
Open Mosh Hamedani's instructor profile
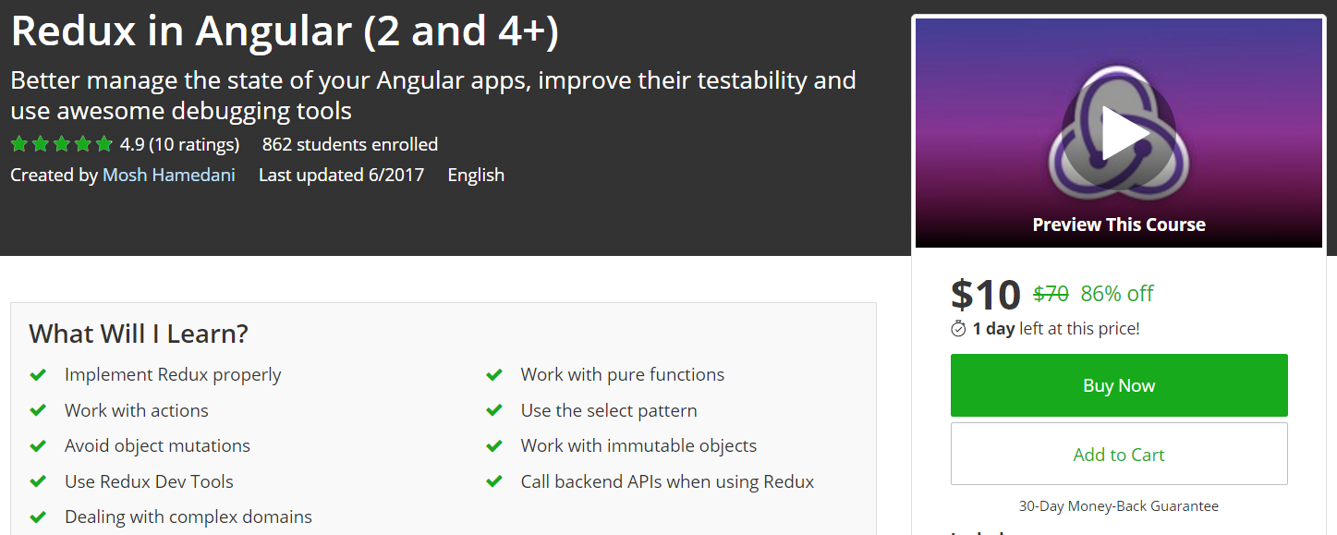[169, 175]
